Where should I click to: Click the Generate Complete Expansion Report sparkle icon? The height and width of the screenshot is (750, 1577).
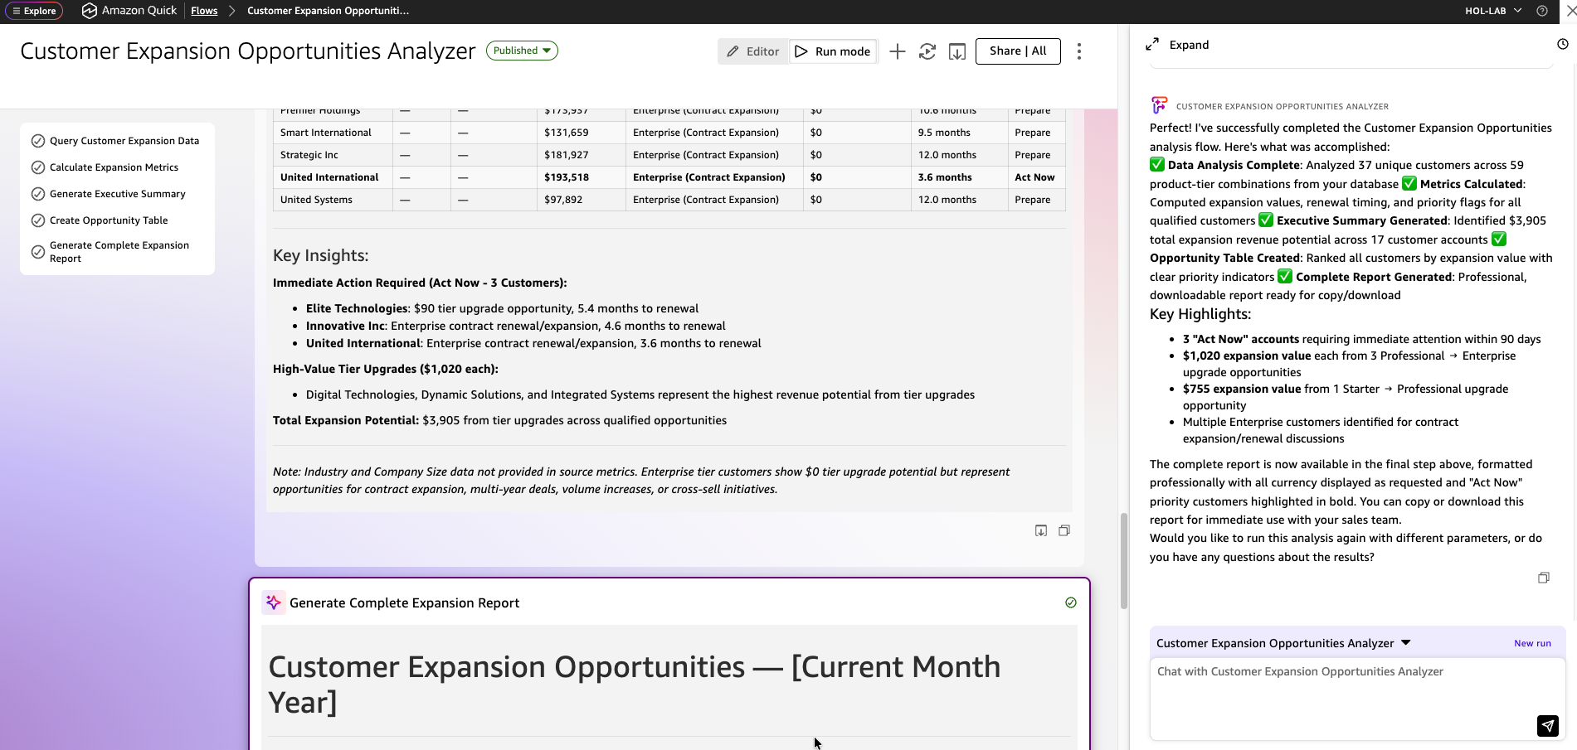[274, 602]
